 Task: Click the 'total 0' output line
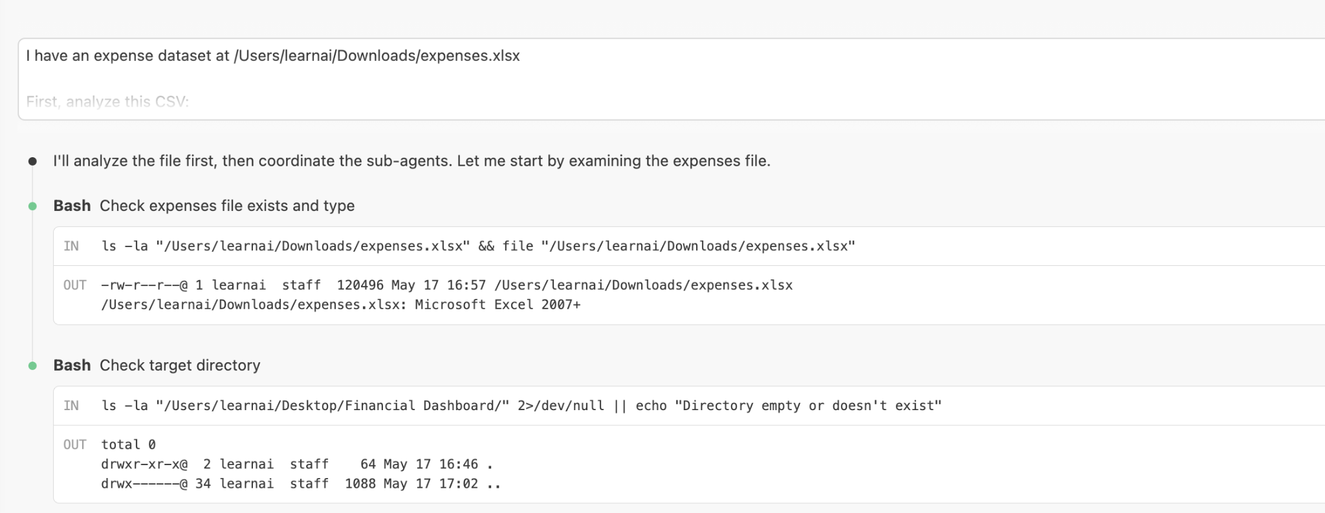128,444
